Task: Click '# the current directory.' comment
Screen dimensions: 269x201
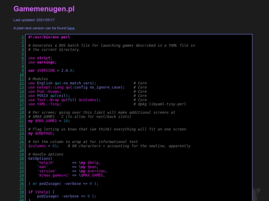Action: (55, 50)
